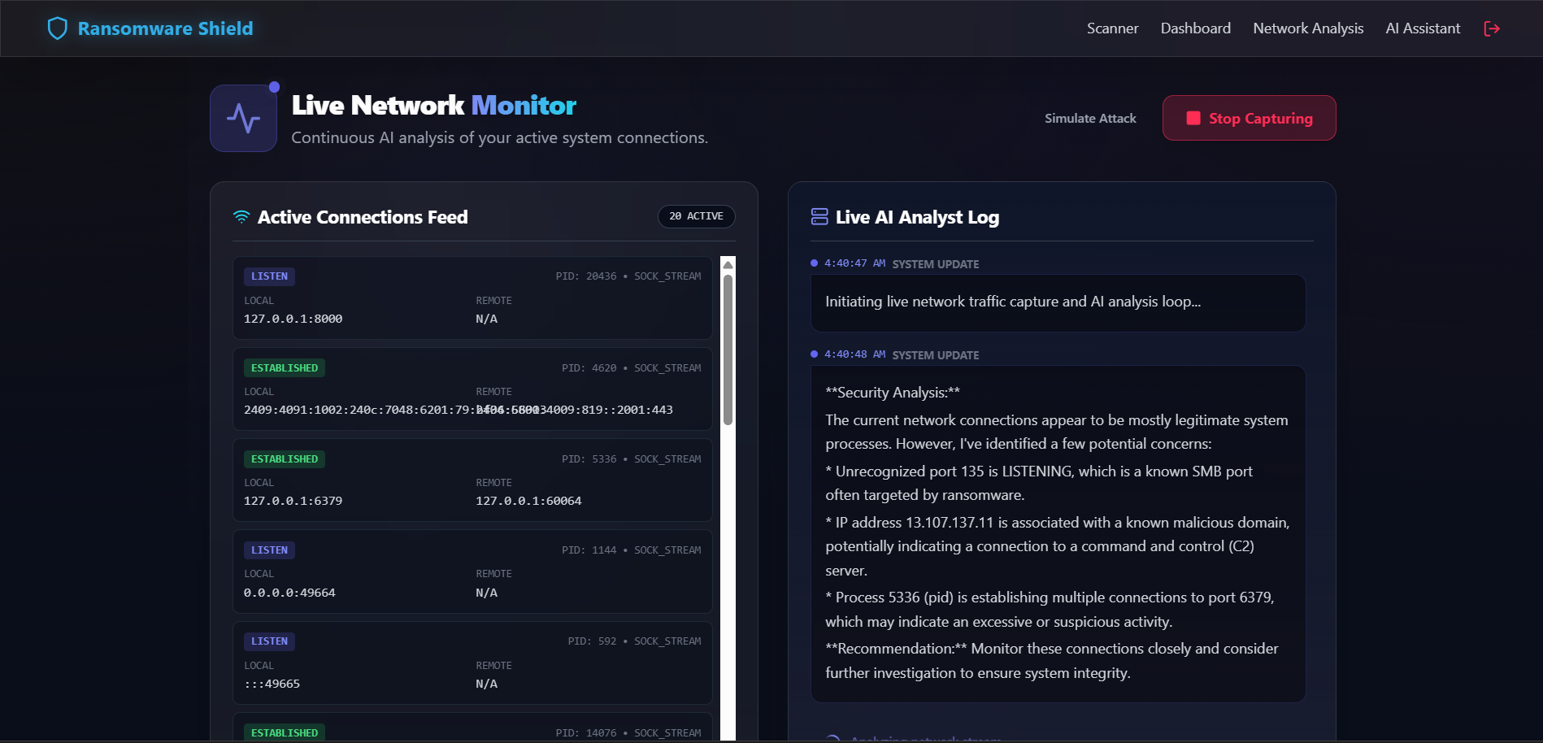Click the wifi icon next to Active Connections Feed
This screenshot has width=1543, height=743.
coord(241,216)
